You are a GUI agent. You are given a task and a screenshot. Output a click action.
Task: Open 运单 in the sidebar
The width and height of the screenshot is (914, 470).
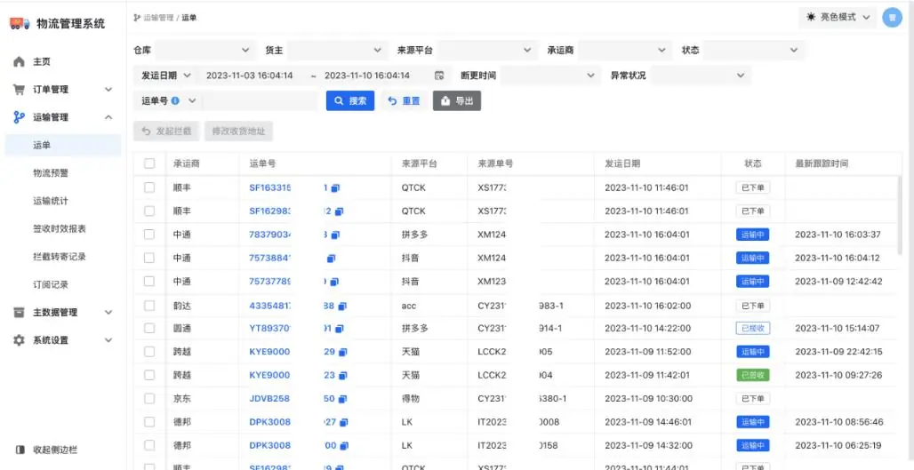(x=63, y=145)
